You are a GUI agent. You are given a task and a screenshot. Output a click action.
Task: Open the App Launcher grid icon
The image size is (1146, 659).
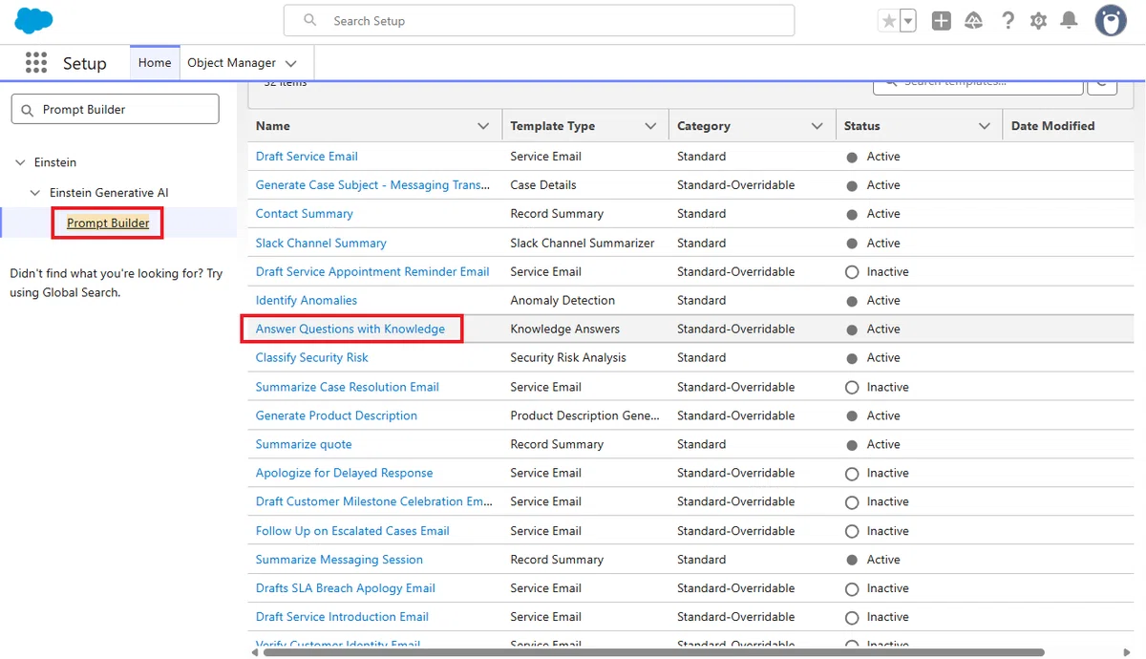pyautogui.click(x=36, y=63)
